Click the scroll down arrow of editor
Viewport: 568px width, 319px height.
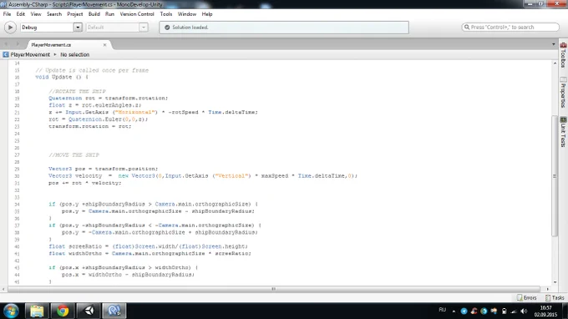[x=555, y=282]
